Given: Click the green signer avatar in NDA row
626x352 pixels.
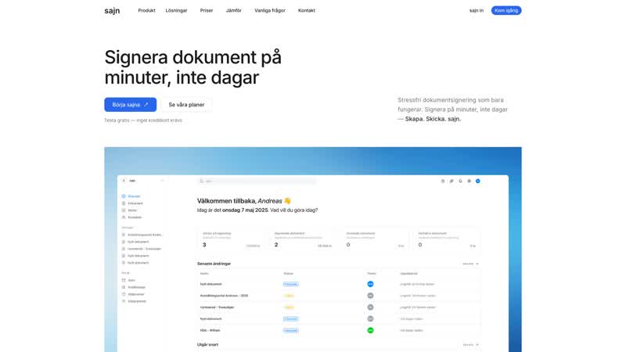Looking at the screenshot, I should click(370, 330).
